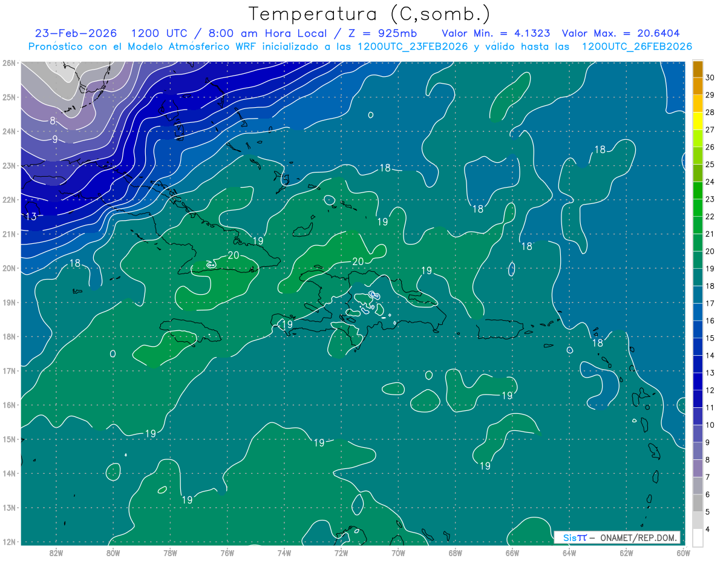Pick the yellow swatch between 27 and 28
This screenshot has width=726, height=561.
pos(698,121)
